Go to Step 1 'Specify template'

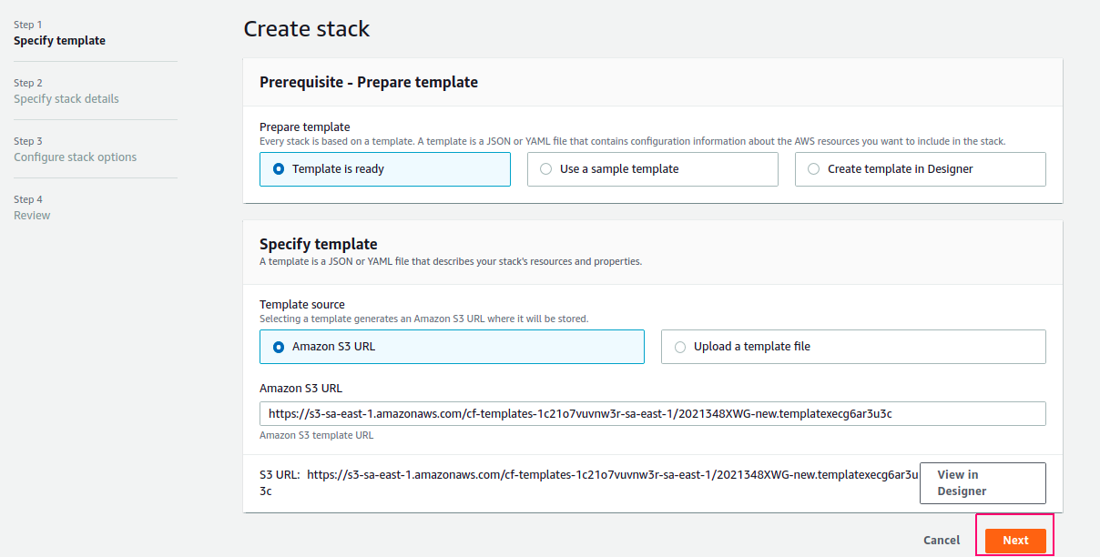click(59, 40)
